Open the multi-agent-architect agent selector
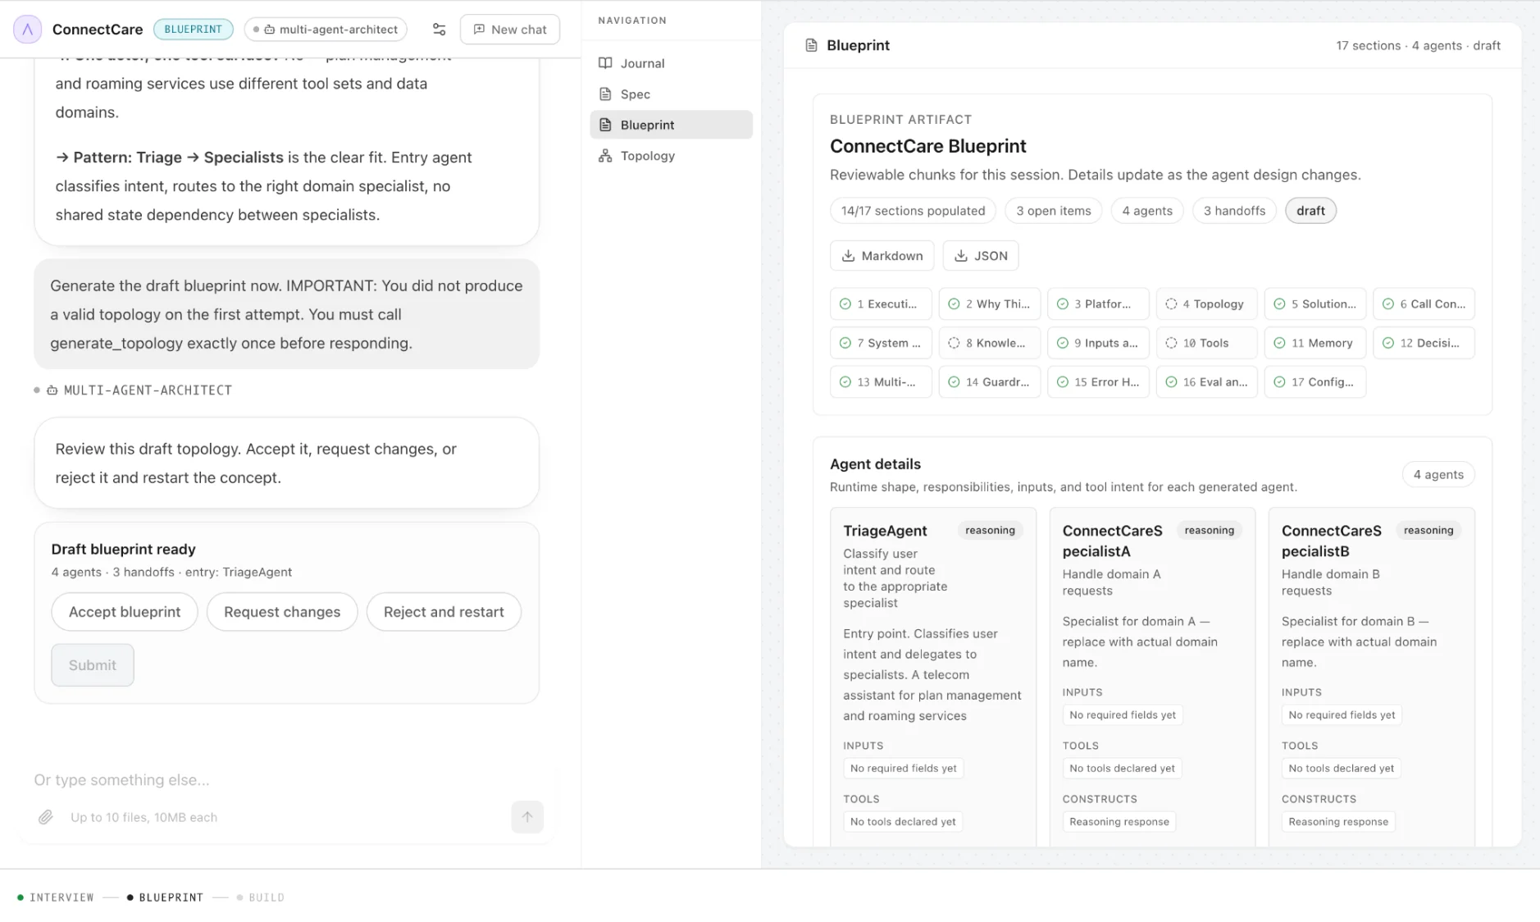This screenshot has height=922, width=1540. 326,30
